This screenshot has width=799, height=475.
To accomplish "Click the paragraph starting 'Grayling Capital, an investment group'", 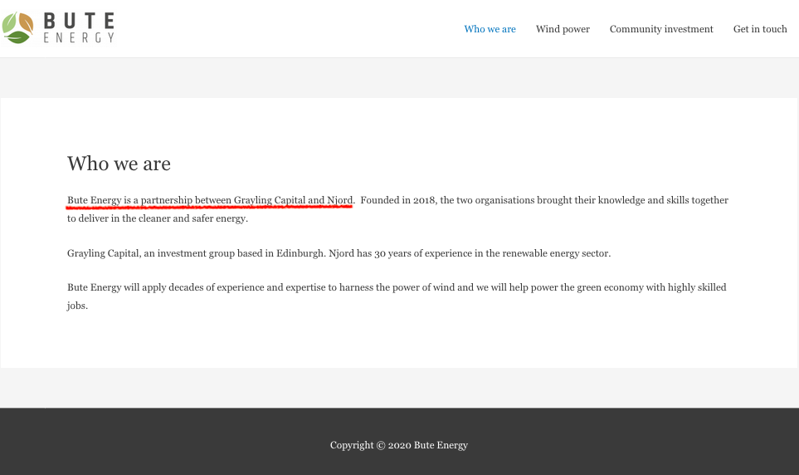I will tap(339, 253).
